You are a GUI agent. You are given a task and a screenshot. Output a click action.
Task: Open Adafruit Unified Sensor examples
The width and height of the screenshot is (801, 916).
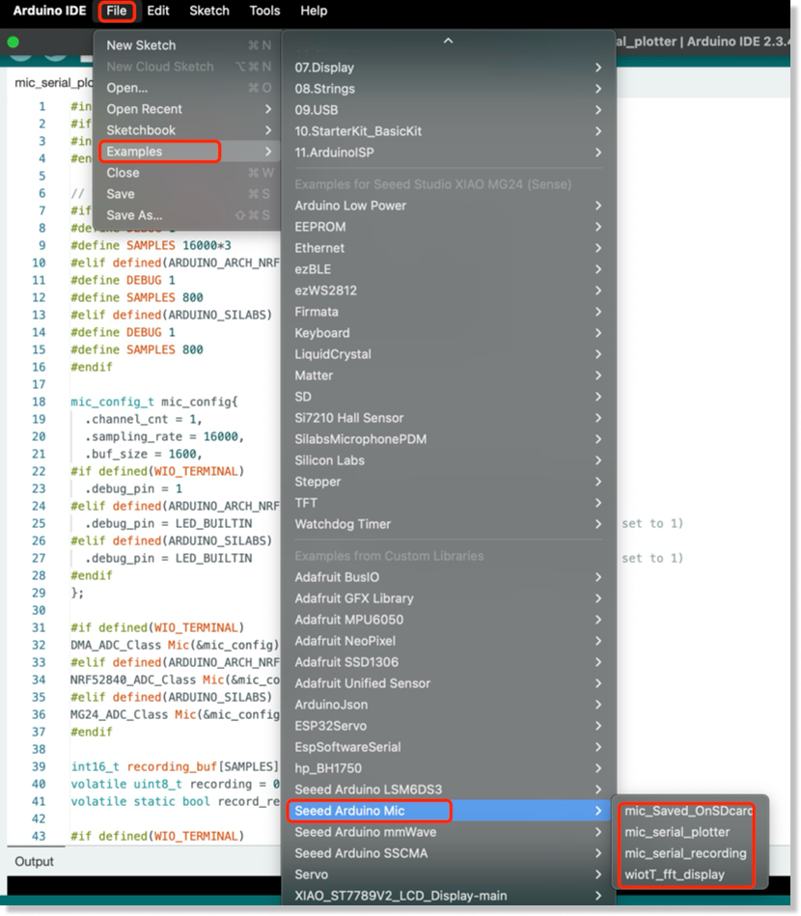[x=448, y=683]
